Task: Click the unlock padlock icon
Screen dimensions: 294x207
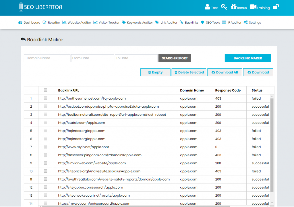Action: point(276,7)
